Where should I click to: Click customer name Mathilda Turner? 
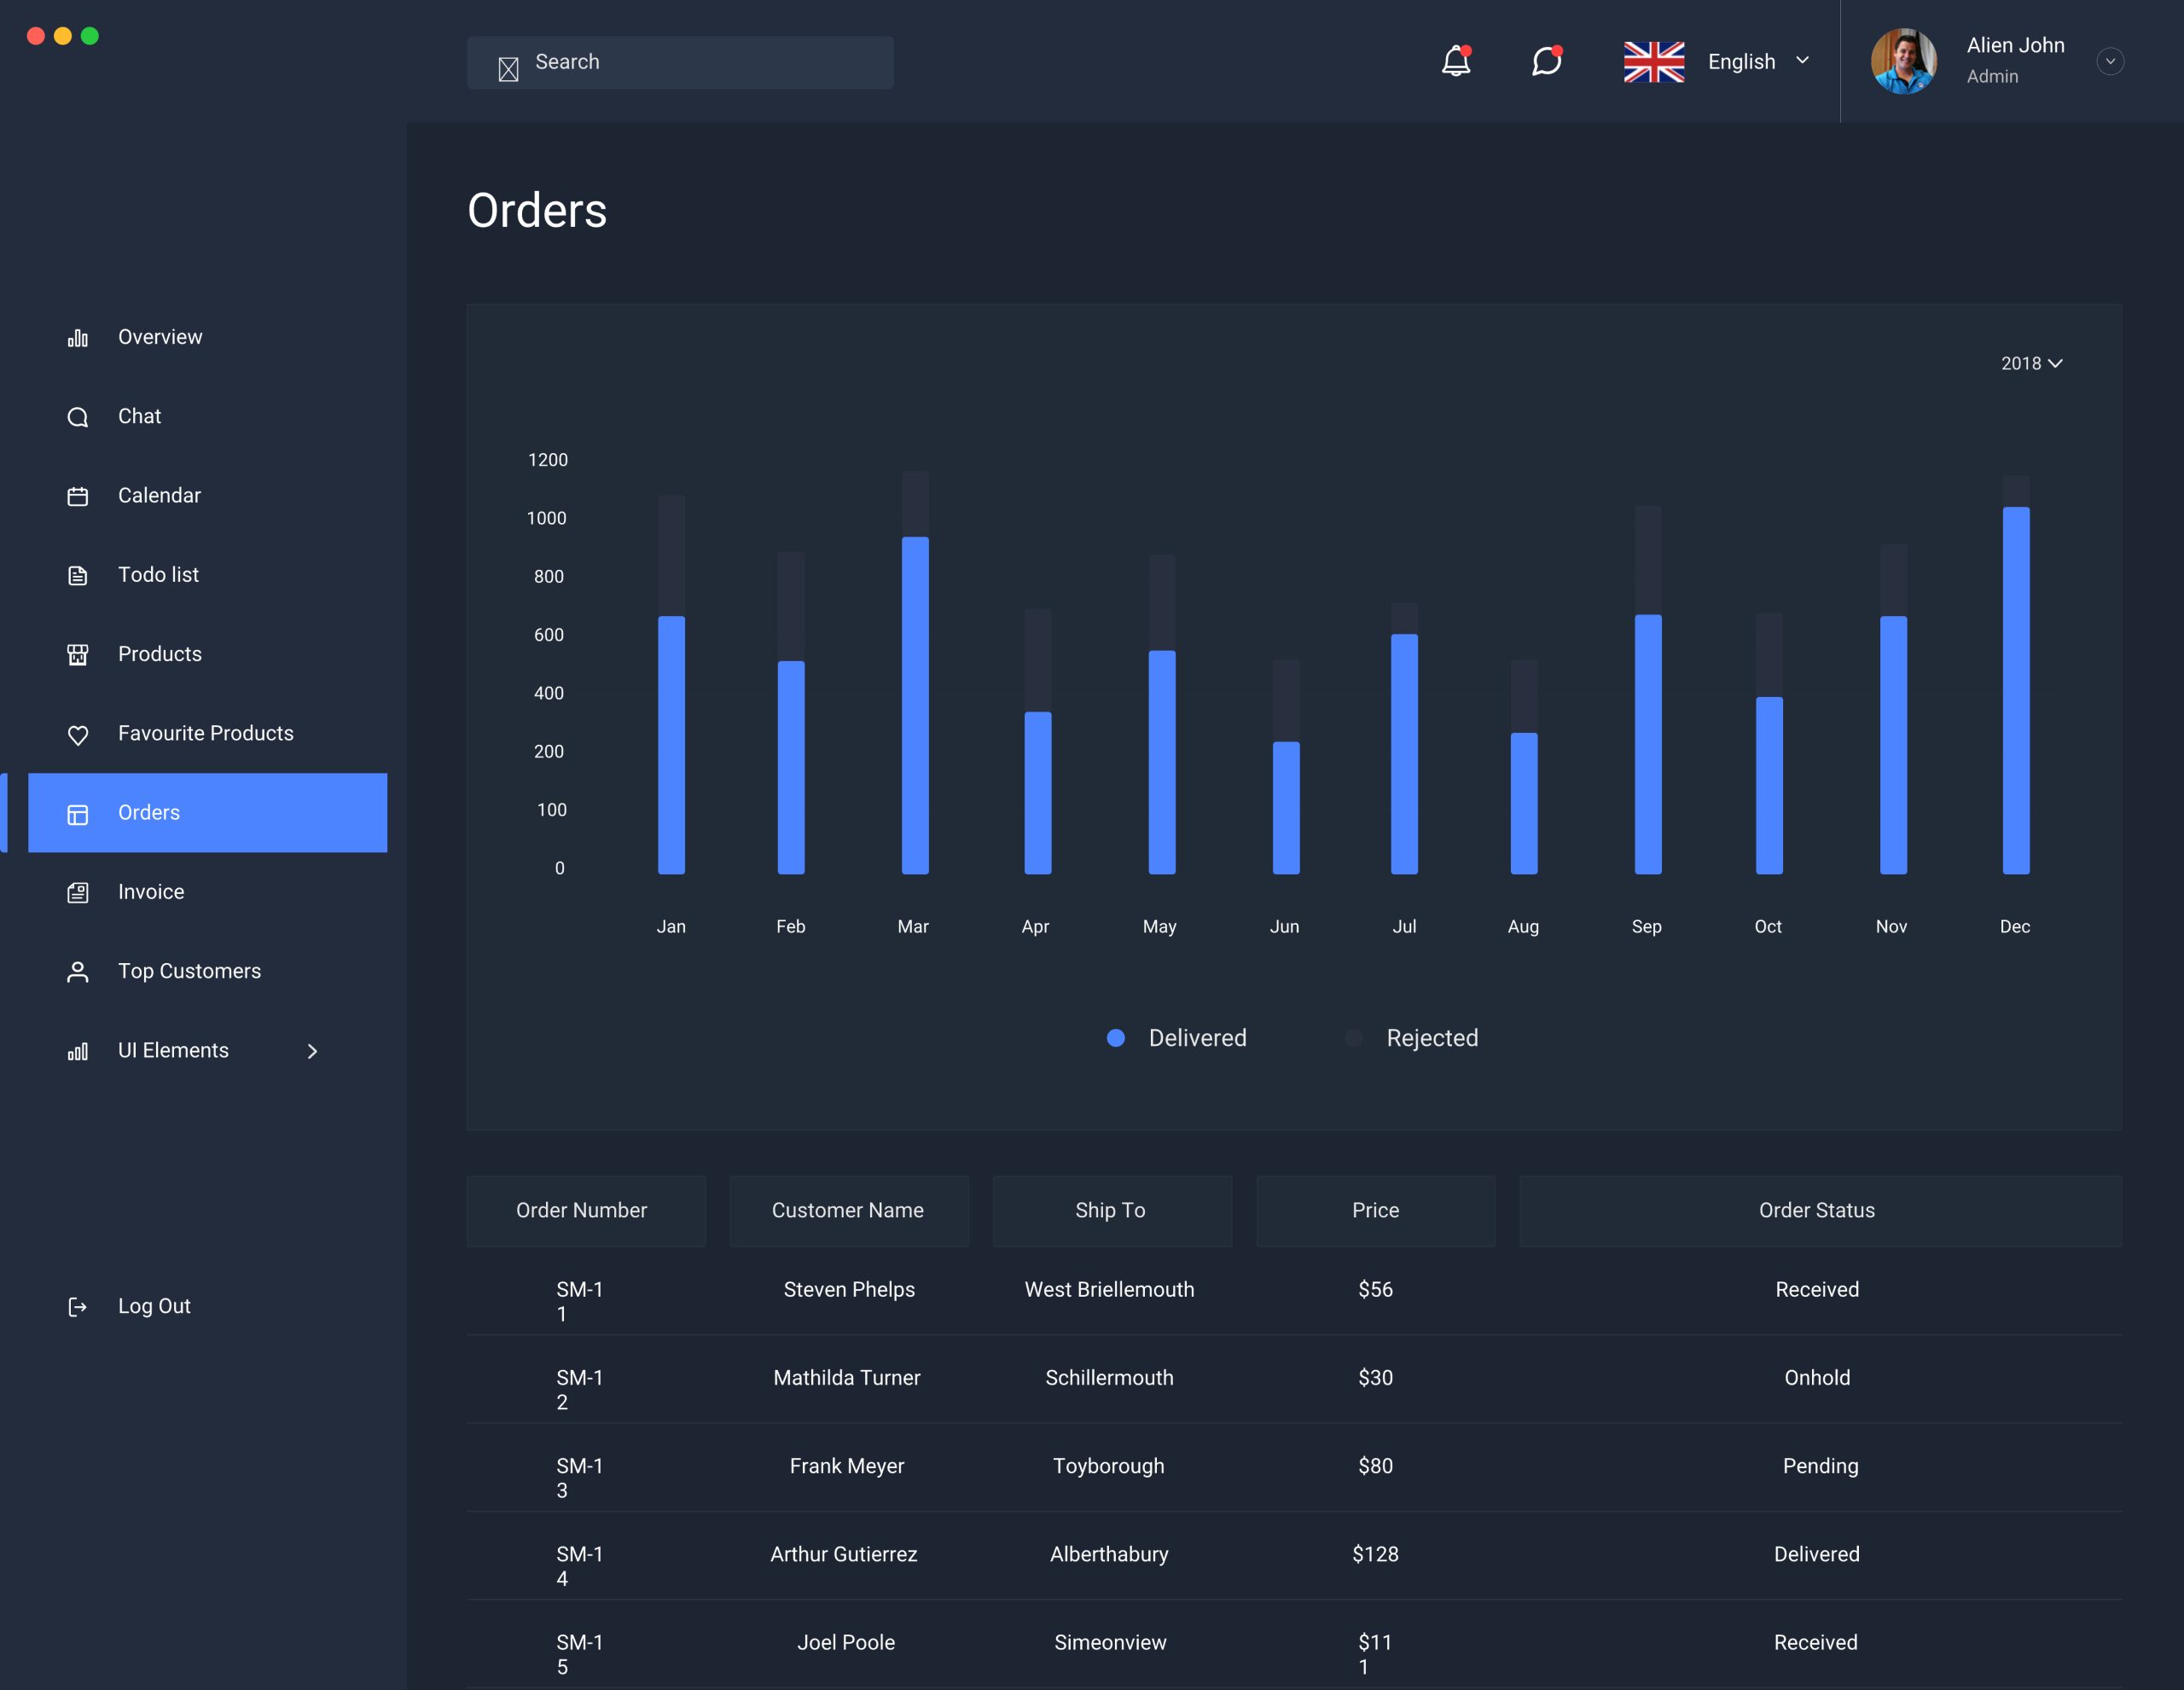click(x=847, y=1378)
